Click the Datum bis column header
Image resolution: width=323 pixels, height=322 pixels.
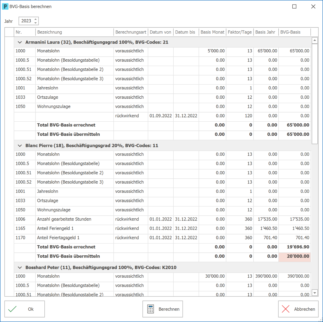(x=186, y=32)
